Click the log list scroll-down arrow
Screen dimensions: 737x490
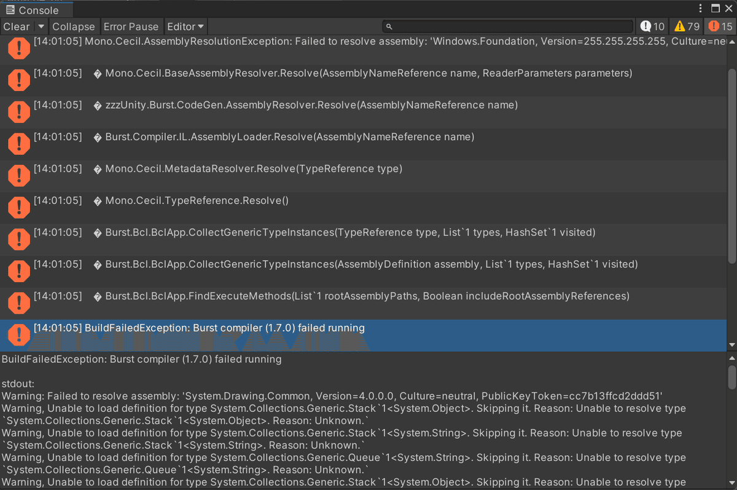point(731,345)
